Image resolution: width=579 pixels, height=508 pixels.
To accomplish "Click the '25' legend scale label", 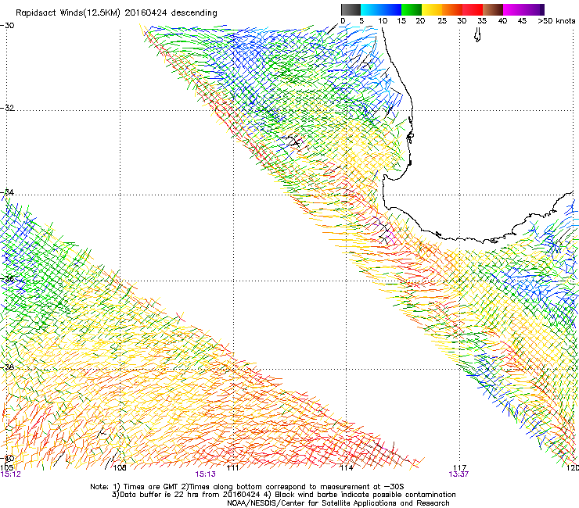I will coord(442,21).
